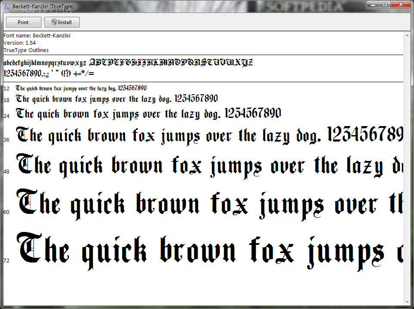
Task: Close the Beckett-Kanzlei window
Action: [x=400, y=4]
